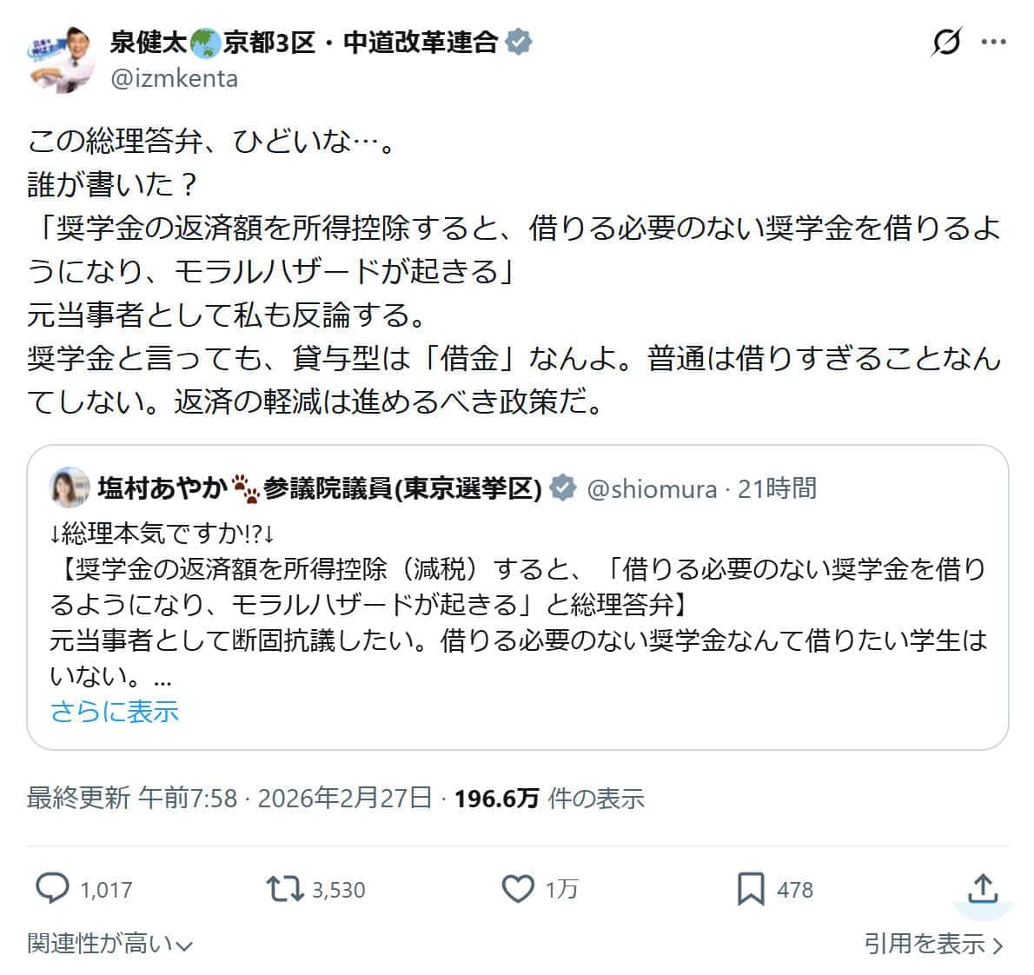This screenshot has width=1034, height=975.
Task: Select the @izmkenta handle
Action: pos(175,78)
